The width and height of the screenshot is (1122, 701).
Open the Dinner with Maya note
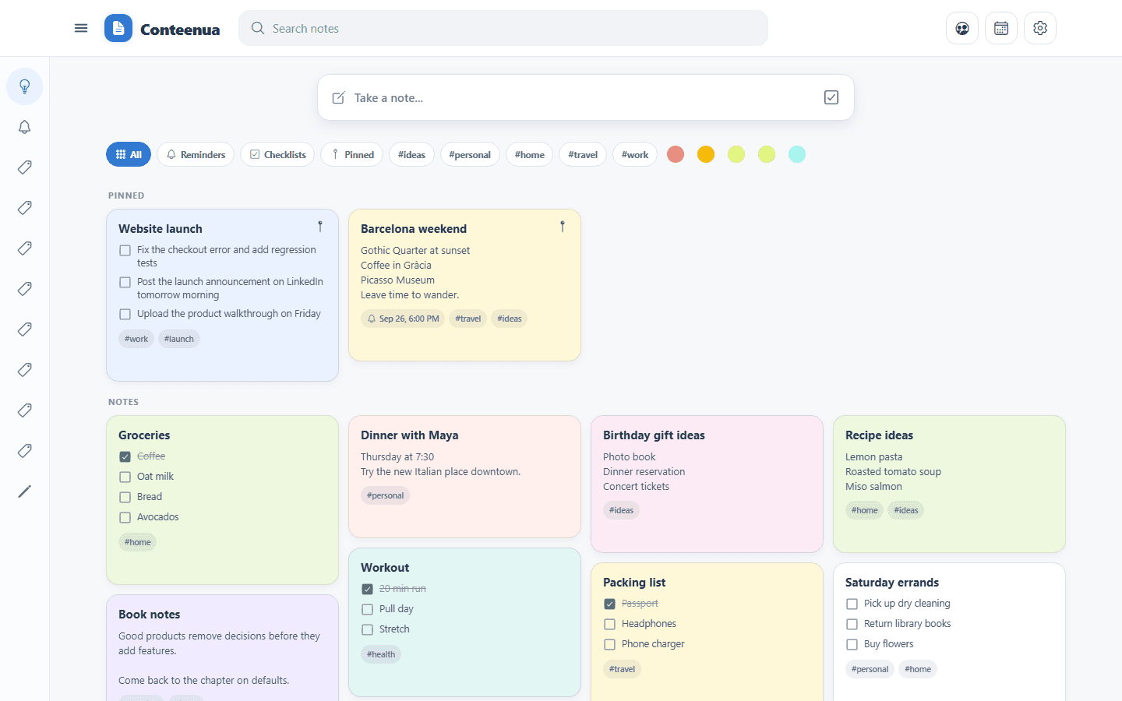(464, 477)
